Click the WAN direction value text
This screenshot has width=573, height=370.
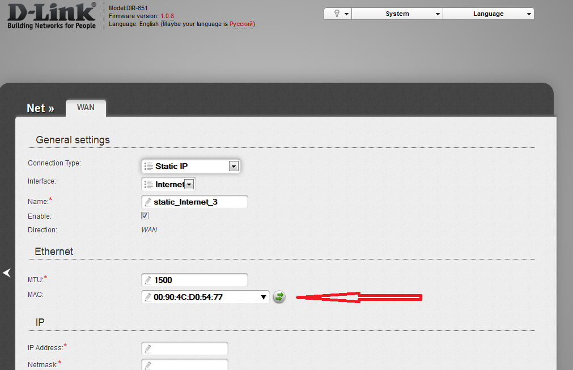(x=149, y=230)
